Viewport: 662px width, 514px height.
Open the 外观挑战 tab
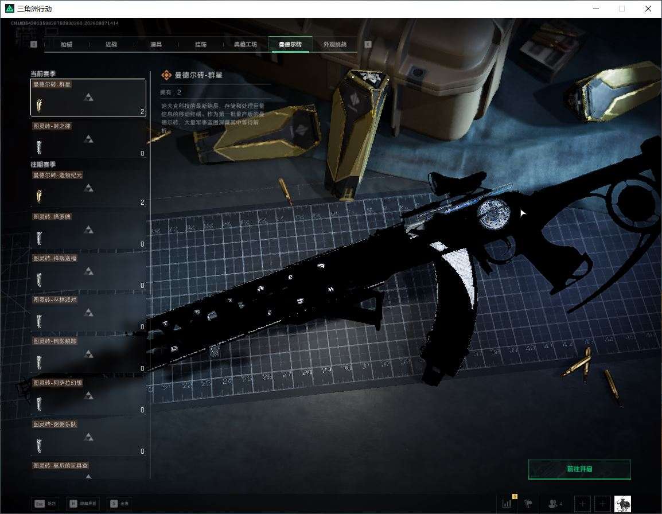[x=335, y=44]
